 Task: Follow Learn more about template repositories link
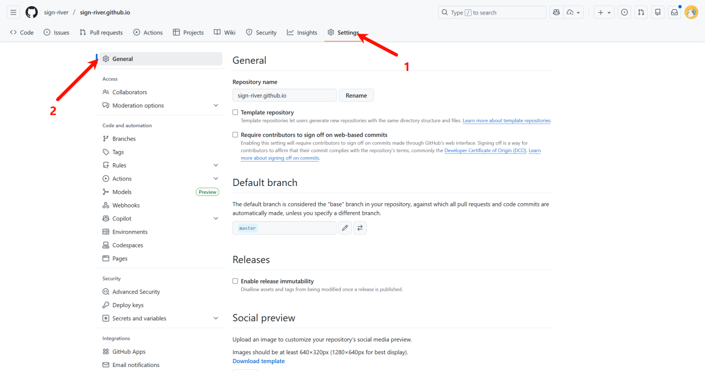coord(507,120)
